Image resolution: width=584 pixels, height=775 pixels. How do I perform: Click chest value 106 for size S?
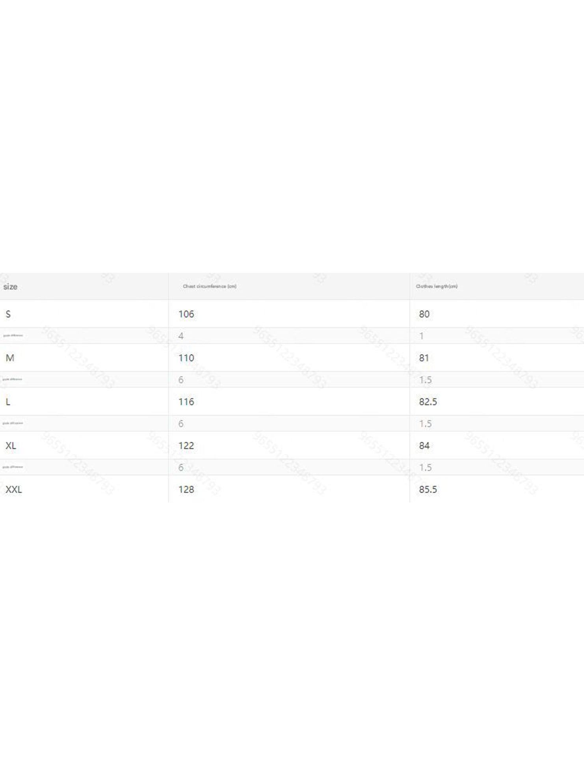[186, 314]
